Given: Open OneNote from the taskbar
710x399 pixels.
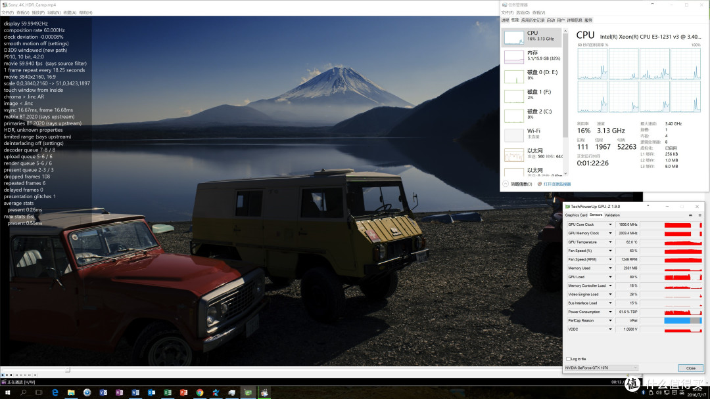Looking at the screenshot, I should point(119,392).
